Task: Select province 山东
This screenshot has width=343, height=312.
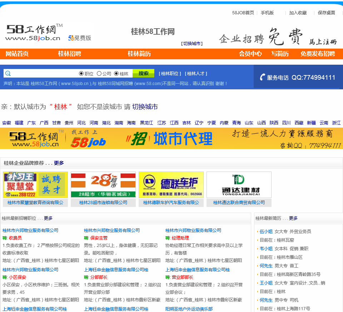Action: 249,123
